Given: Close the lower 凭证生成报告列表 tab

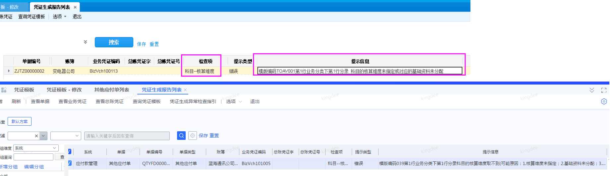Looking at the screenshot, I should click(x=186, y=90).
